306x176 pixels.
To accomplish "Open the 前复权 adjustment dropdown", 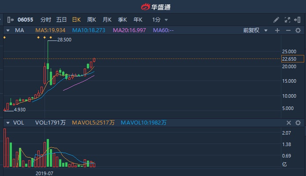I will click(x=255, y=30).
